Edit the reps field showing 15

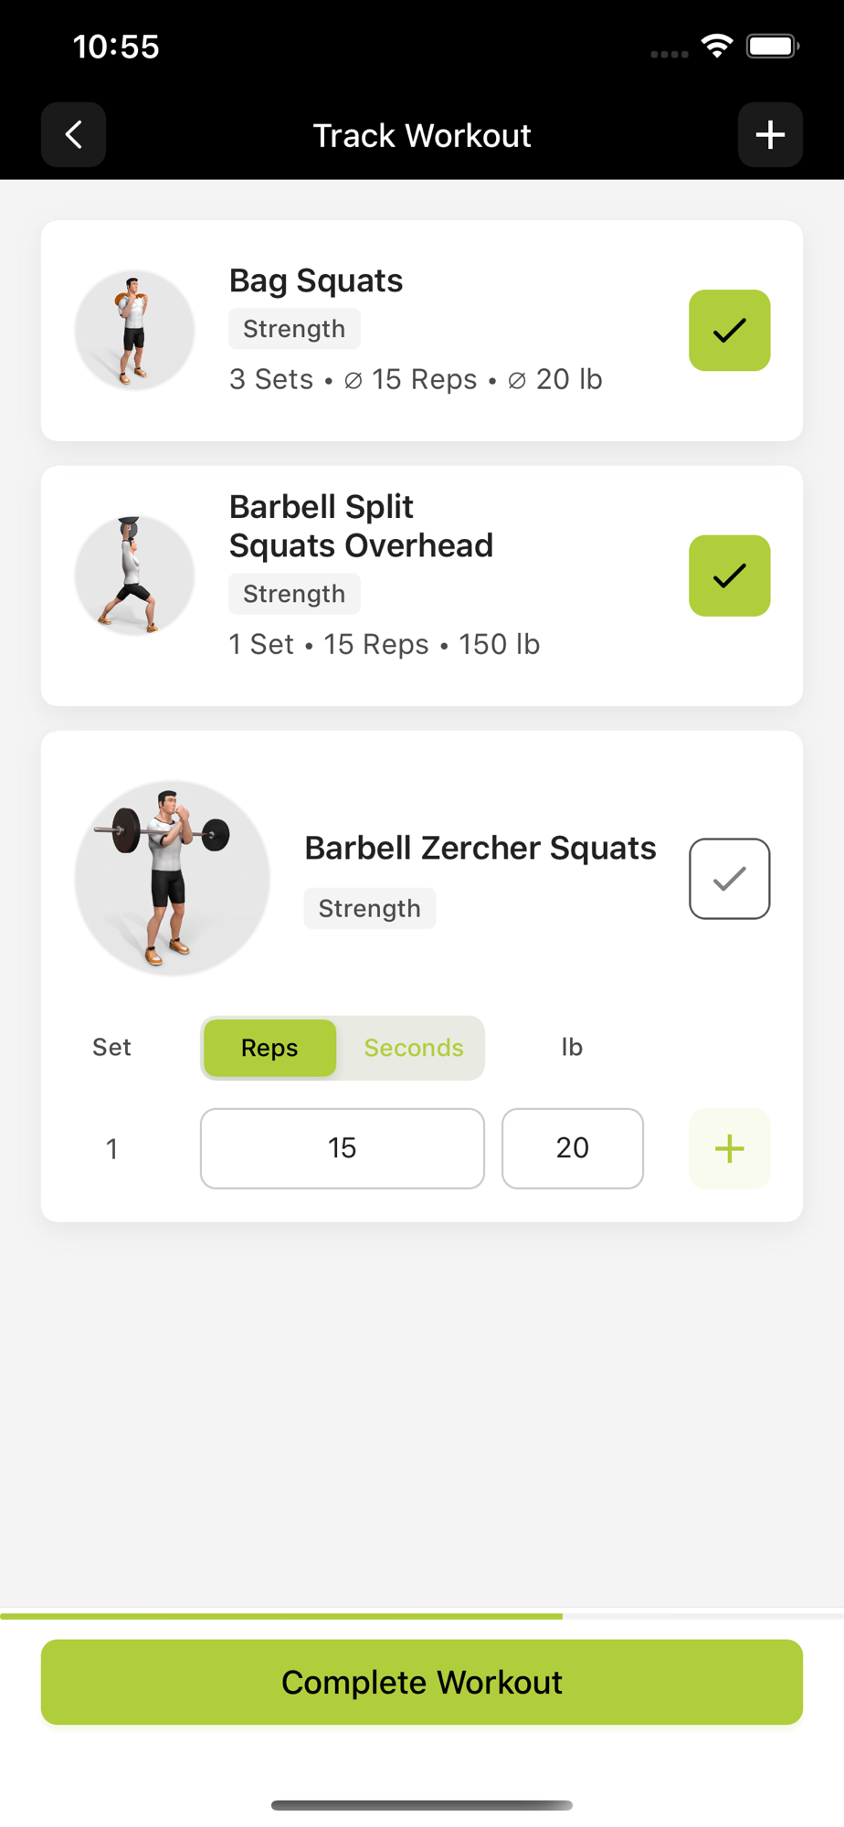[x=343, y=1148]
